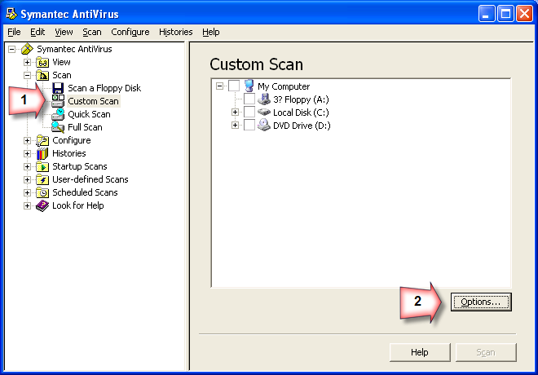Screen dimensions: 538x375
Task: Maximize the Symantec AntiVirus window
Action: click(505, 14)
